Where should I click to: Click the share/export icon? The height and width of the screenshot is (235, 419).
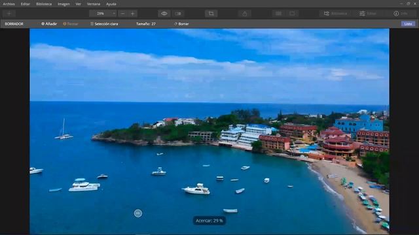245,14
